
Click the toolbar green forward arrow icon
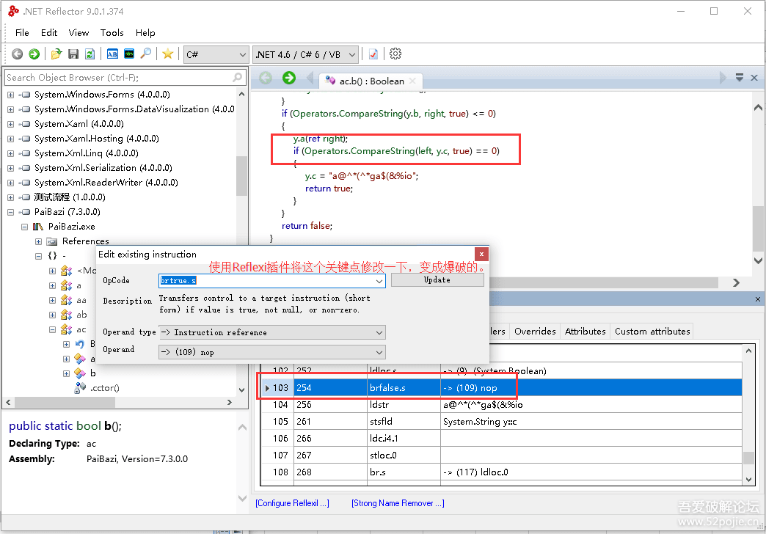(34, 54)
